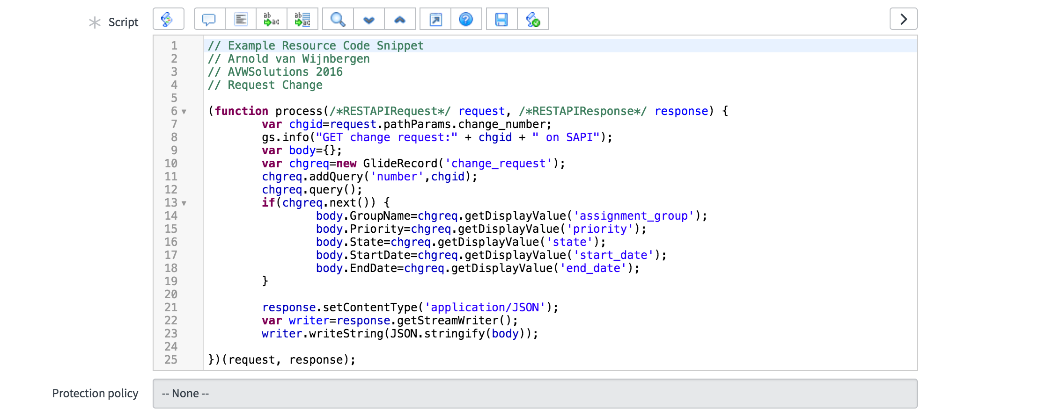Click the 'Script' field label
The height and width of the screenshot is (416, 1061).
(x=123, y=22)
